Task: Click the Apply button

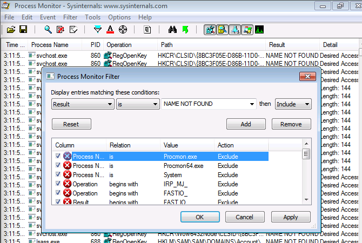Action: point(291,217)
